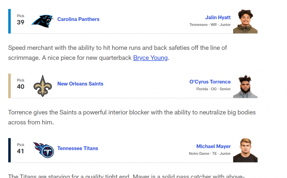Click the navy Titans color bar
This screenshot has width=287, height=178.
[9, 150]
